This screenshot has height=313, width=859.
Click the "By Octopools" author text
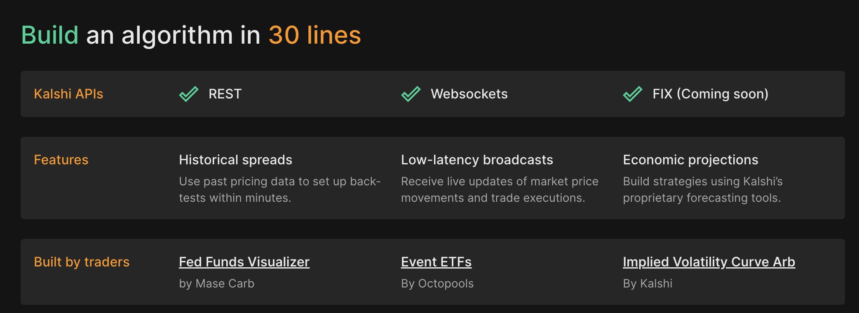click(437, 283)
